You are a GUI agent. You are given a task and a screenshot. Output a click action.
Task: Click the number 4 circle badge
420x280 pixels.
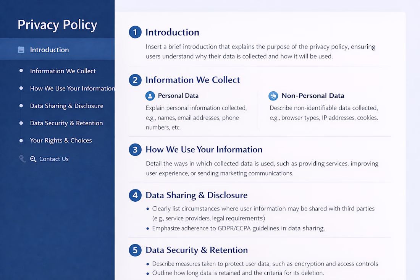pos(135,195)
